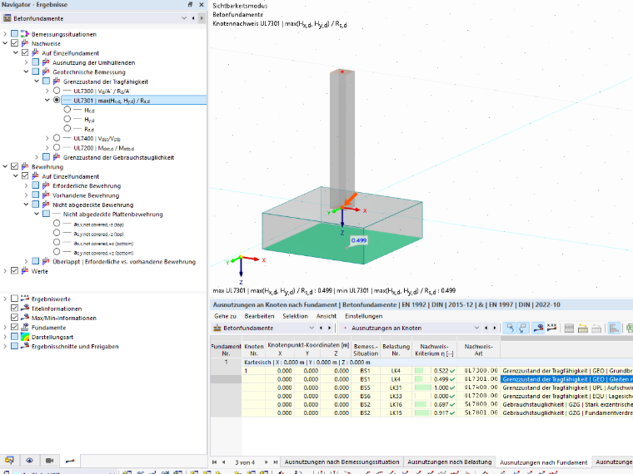Open the Betonfundamente table dropdown
The height and width of the screenshot is (474, 633).
(312, 328)
